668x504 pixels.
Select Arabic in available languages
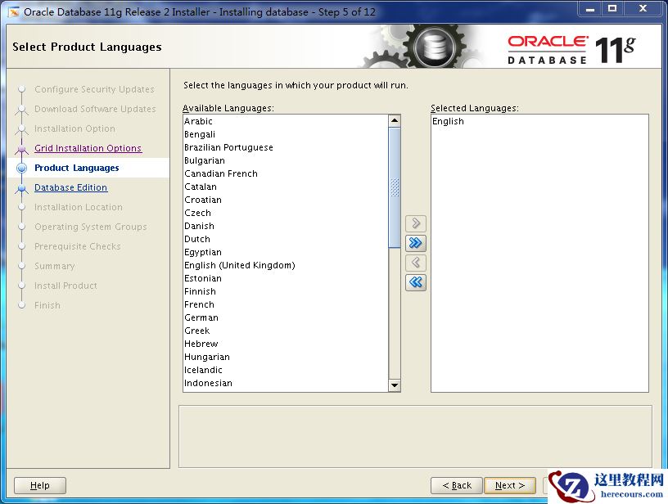286,121
